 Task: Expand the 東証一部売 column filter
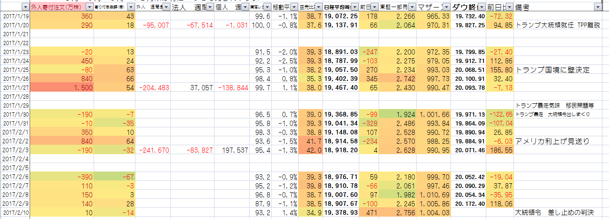pyautogui.click(x=412, y=8)
